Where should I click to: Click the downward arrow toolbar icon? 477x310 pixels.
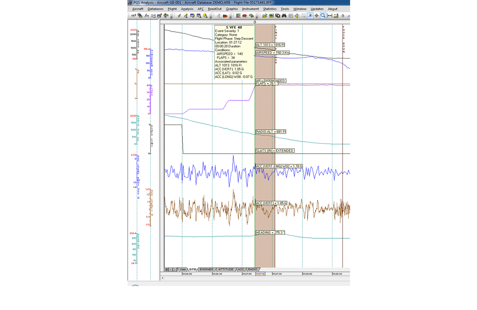pos(343,16)
